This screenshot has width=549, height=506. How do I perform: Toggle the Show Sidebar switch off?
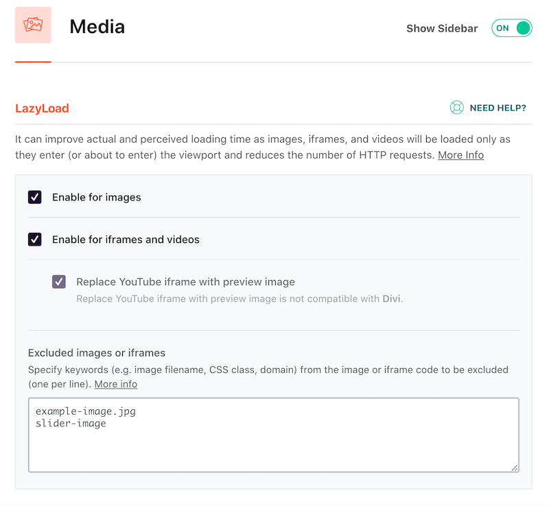click(x=512, y=28)
